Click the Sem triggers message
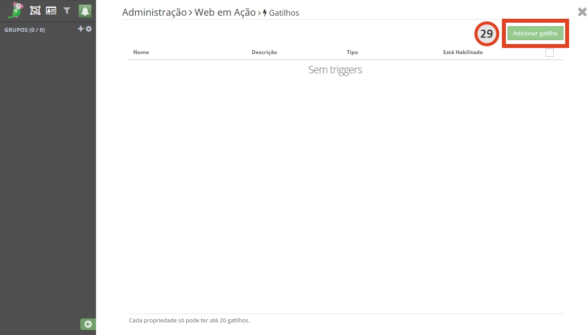The width and height of the screenshot is (587, 335). pyautogui.click(x=335, y=70)
